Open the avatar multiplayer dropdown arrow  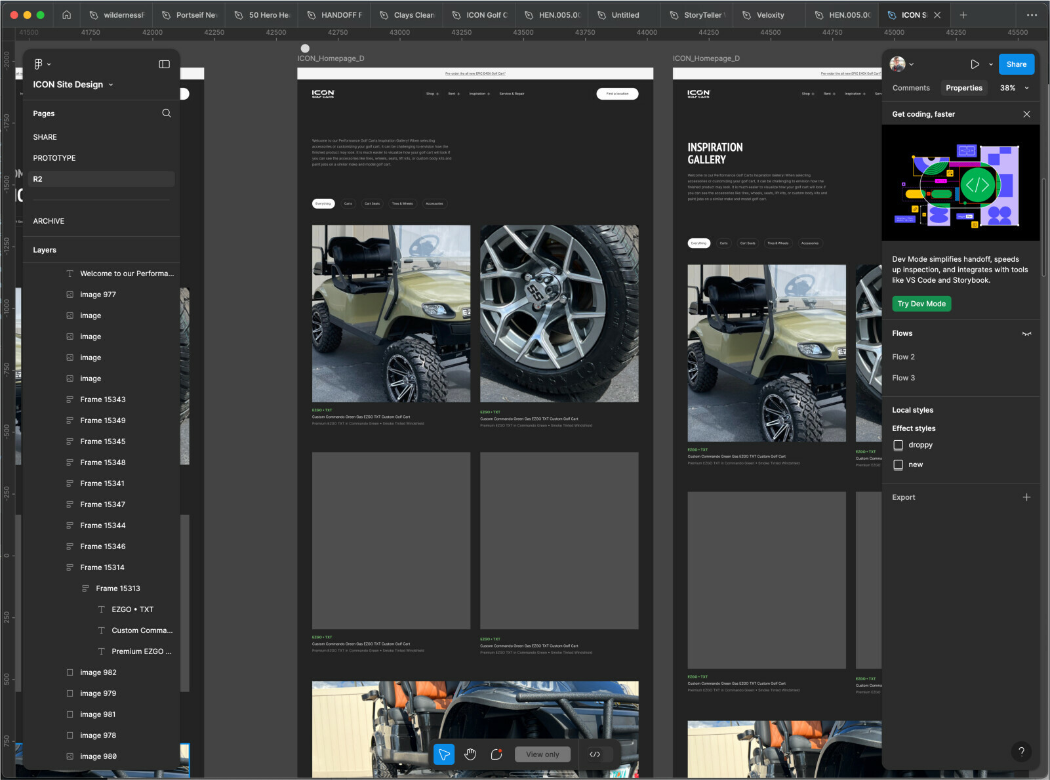point(912,64)
